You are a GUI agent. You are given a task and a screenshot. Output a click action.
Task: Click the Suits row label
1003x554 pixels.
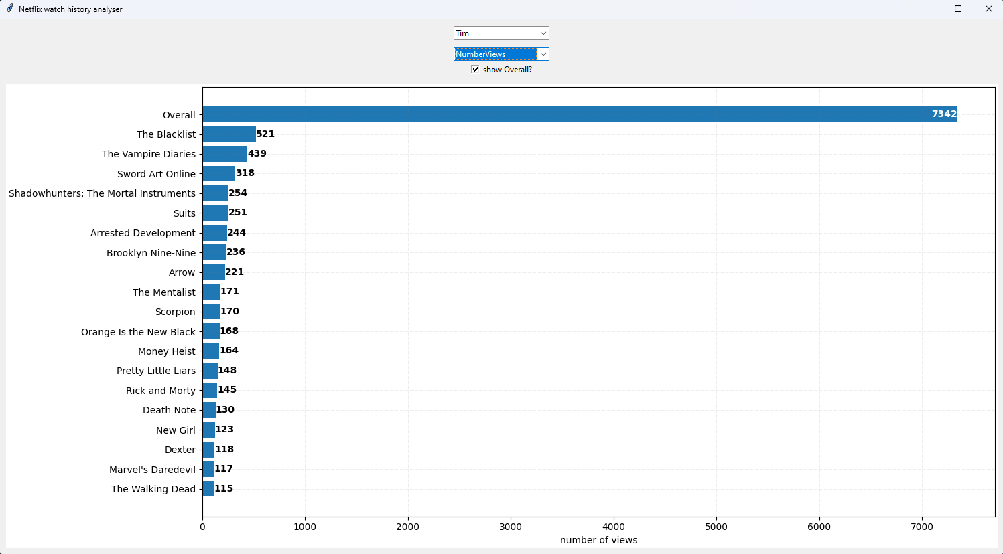click(x=184, y=213)
